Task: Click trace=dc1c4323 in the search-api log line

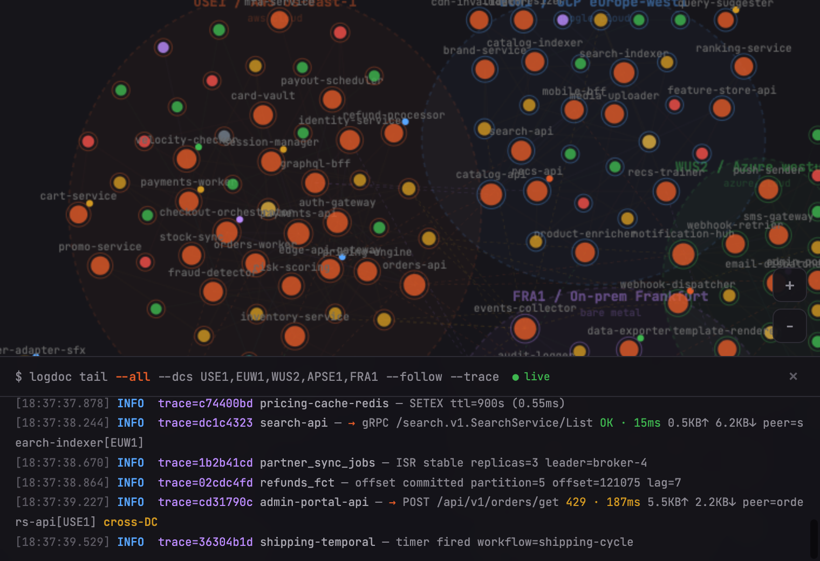Action: tap(206, 423)
